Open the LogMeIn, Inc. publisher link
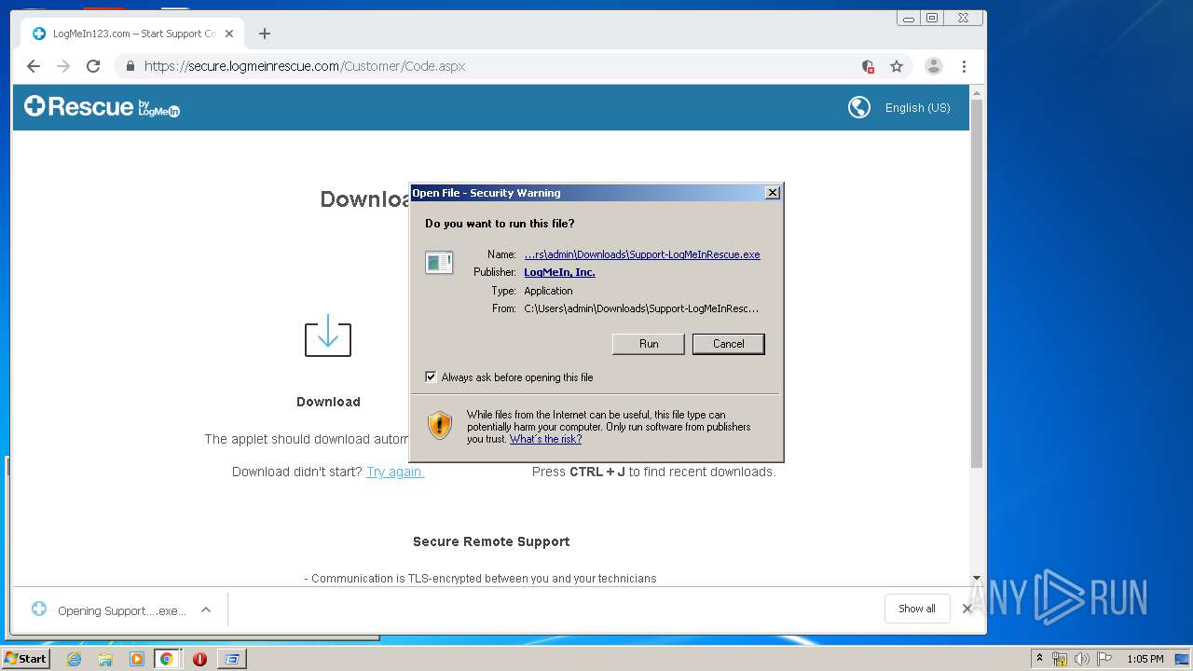The width and height of the screenshot is (1193, 671). tap(559, 272)
